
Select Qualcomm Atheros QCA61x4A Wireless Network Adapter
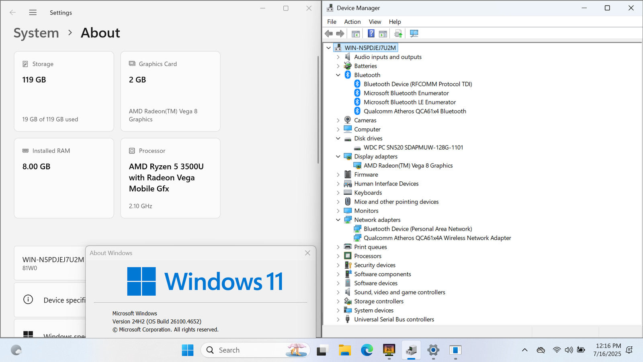[x=437, y=238]
